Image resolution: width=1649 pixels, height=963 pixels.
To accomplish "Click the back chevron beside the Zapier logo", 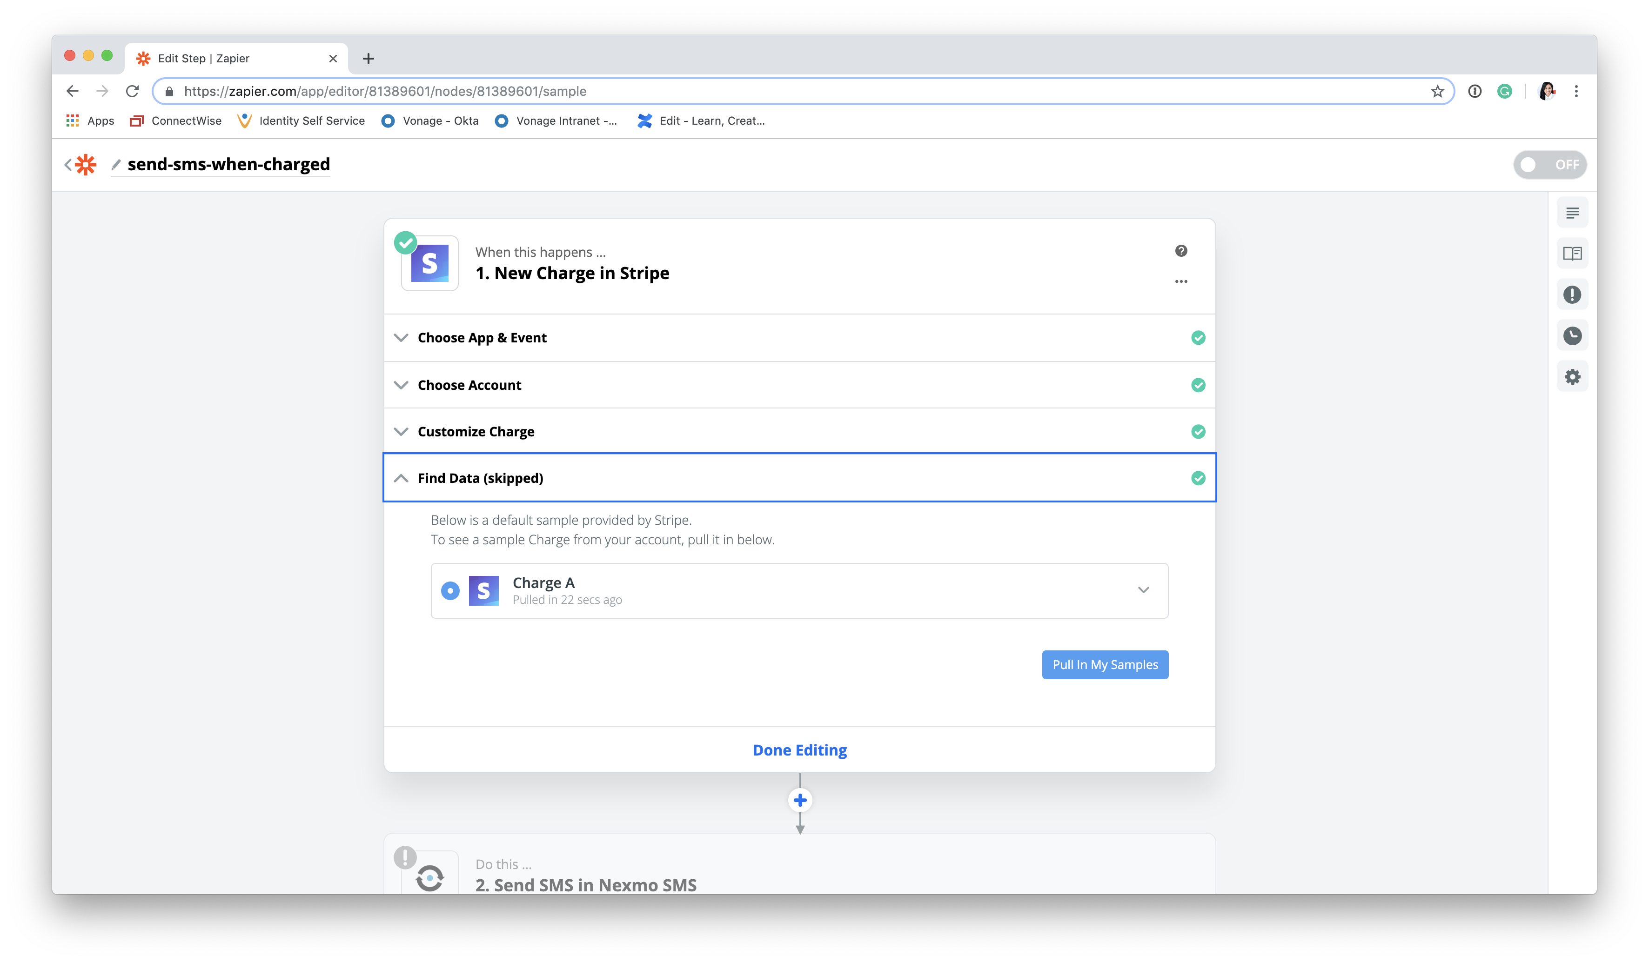I will pos(68,164).
